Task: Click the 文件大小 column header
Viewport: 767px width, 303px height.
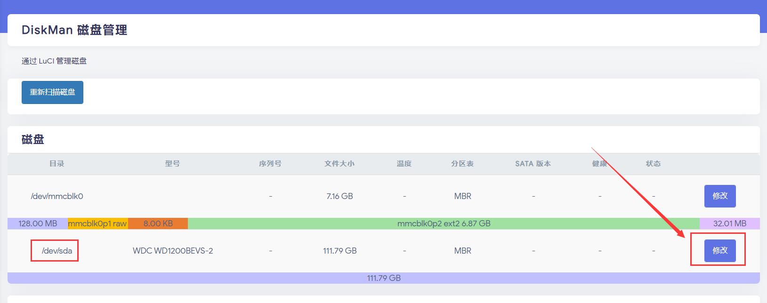Action: tap(339, 164)
